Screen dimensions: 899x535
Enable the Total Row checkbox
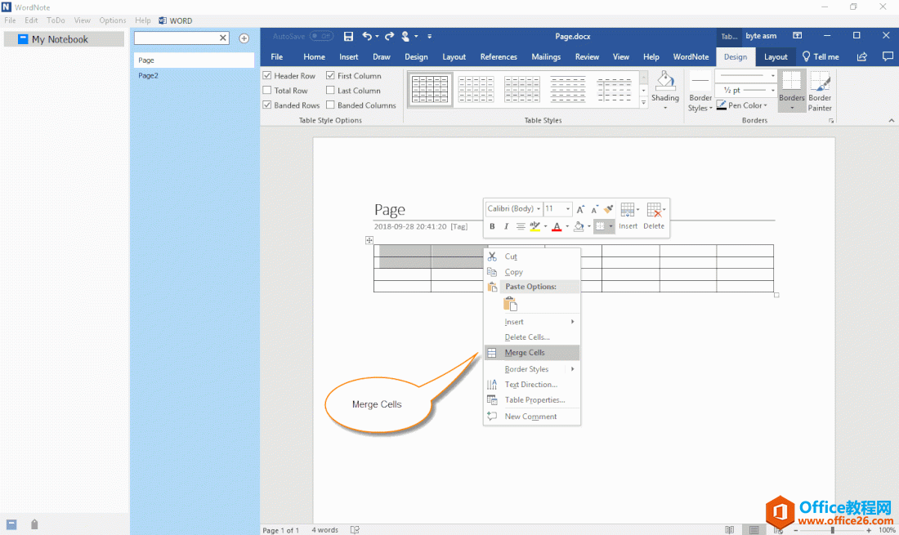click(x=267, y=91)
